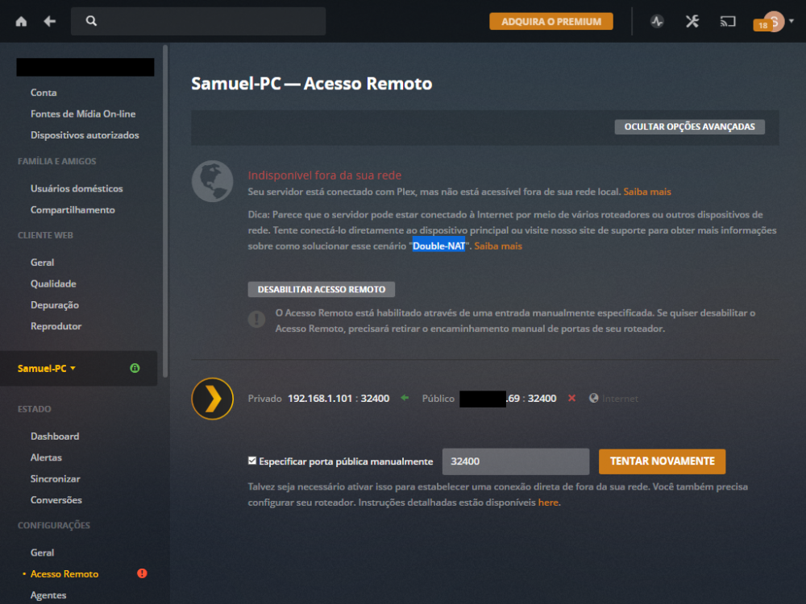Click the green arrow next to private address
Viewport: 806px width, 604px height.
coord(405,398)
